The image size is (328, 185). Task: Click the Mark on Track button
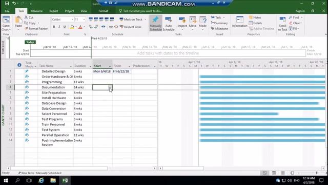click(x=131, y=20)
